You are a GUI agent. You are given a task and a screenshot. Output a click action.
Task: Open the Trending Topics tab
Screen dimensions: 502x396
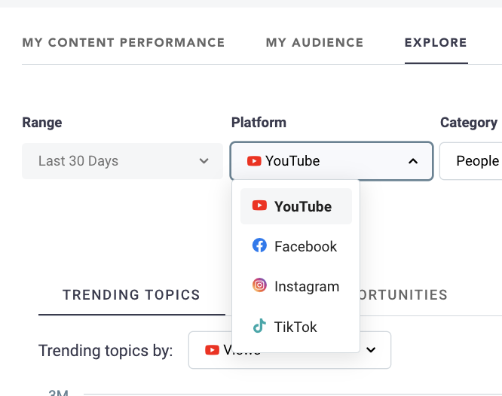point(131,295)
